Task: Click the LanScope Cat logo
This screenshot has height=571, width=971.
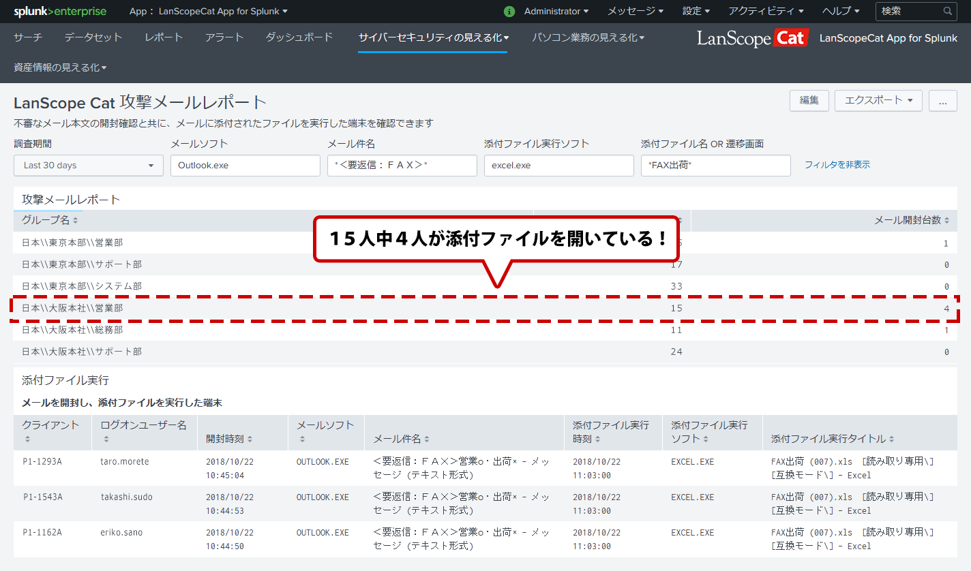Action: (753, 38)
